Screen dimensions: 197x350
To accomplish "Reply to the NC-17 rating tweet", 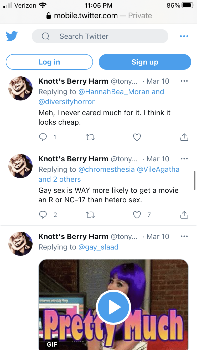I will (x=43, y=215).
